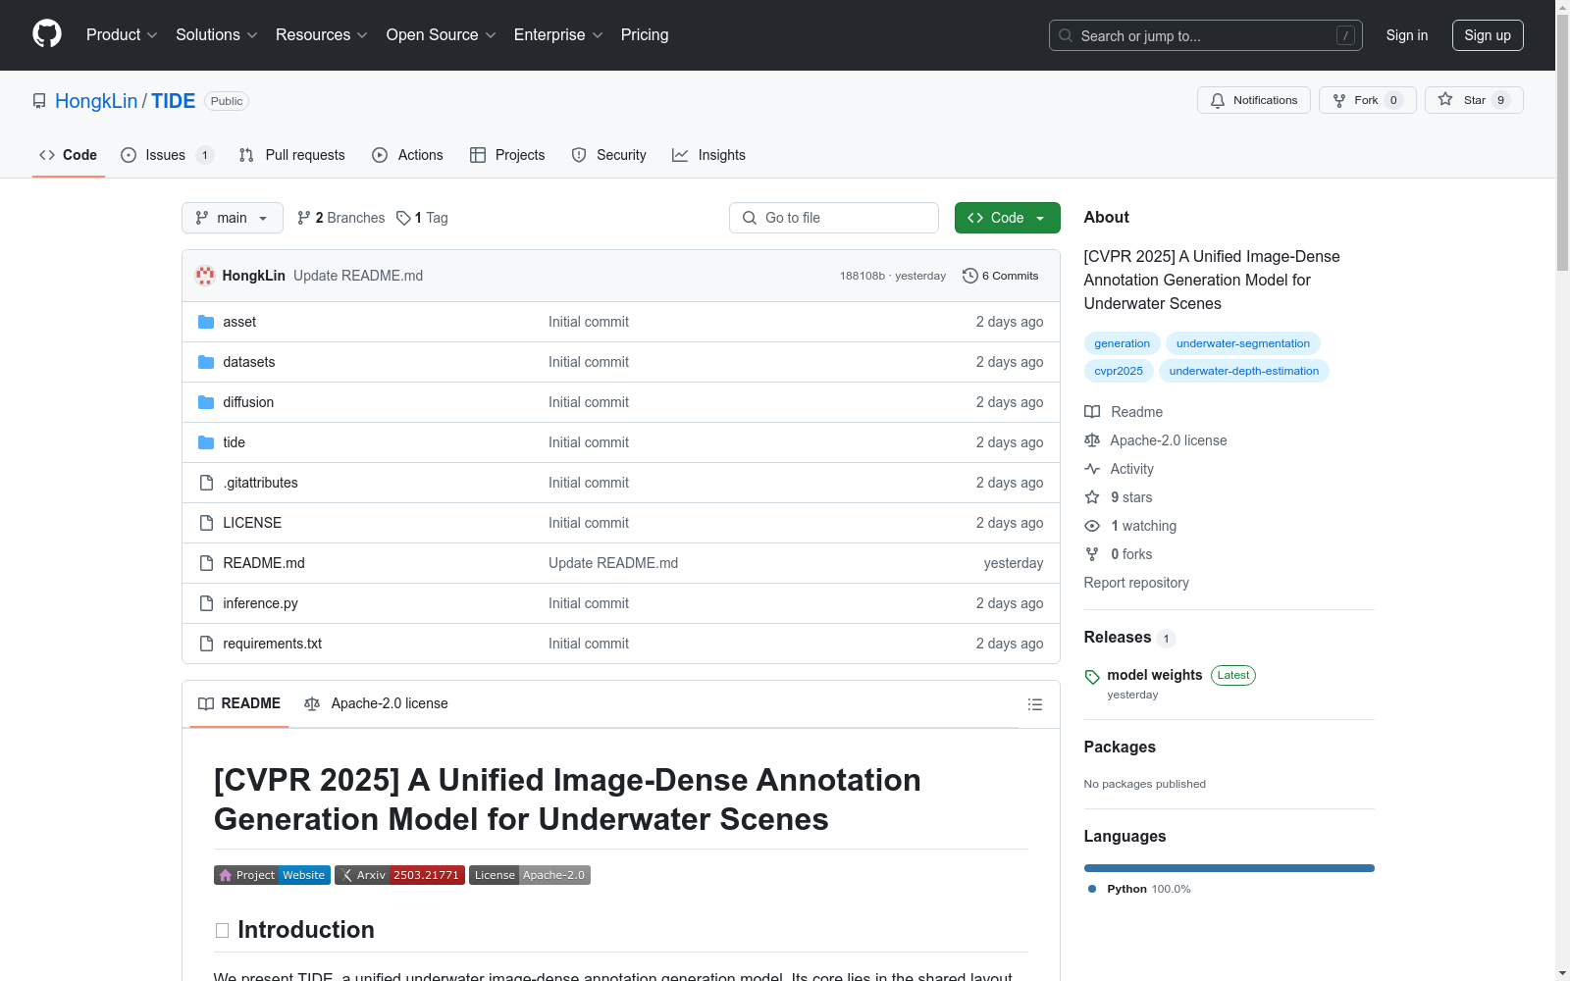Click the Go to file input
The image size is (1570, 981).
point(834,218)
